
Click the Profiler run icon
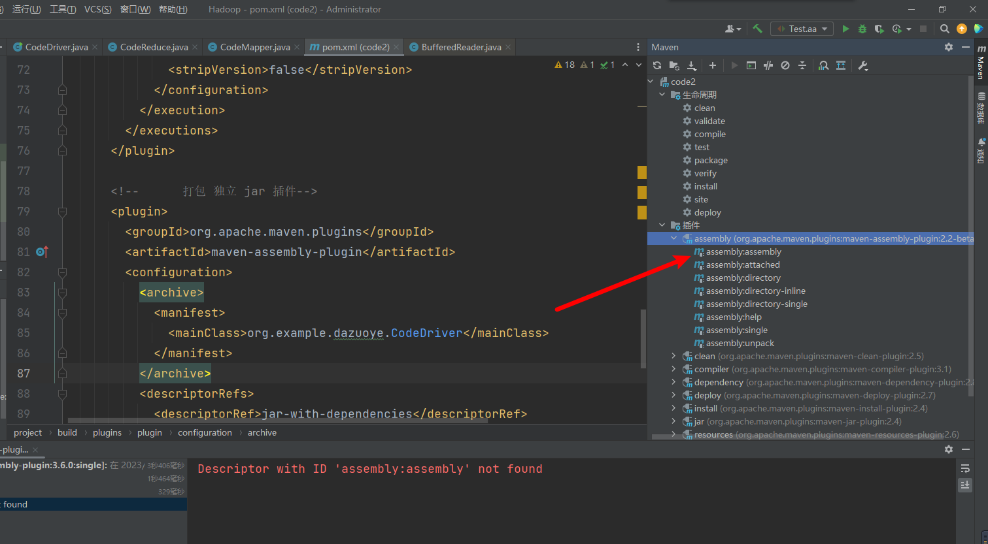(897, 29)
